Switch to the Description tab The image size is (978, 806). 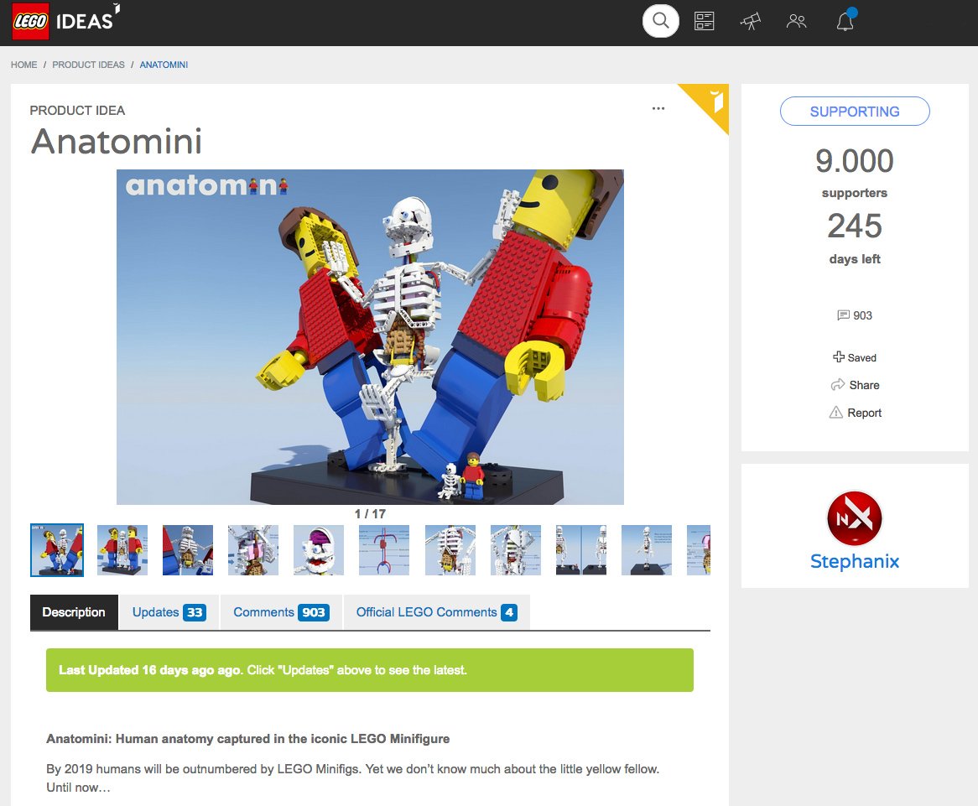[74, 612]
